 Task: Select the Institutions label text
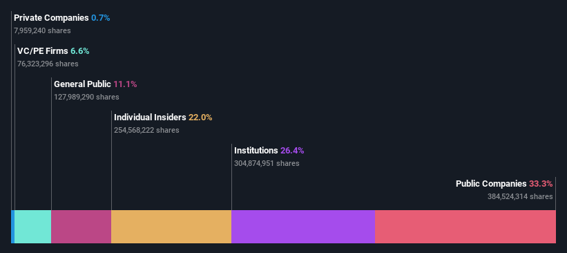256,151
